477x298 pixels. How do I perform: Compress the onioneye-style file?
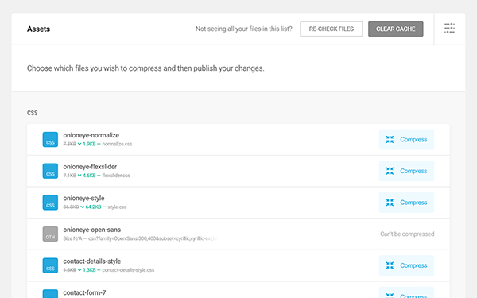click(406, 203)
